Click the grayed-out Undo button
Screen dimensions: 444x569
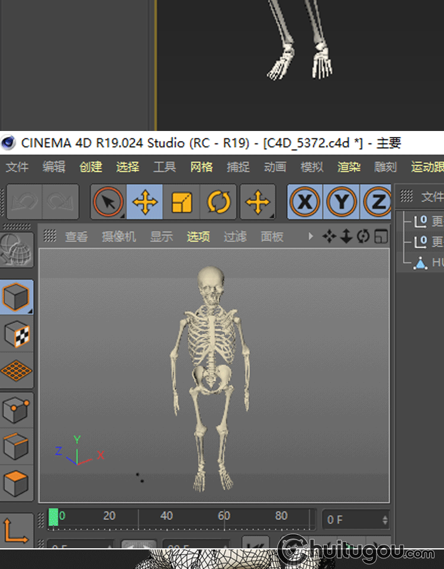[x=24, y=203]
